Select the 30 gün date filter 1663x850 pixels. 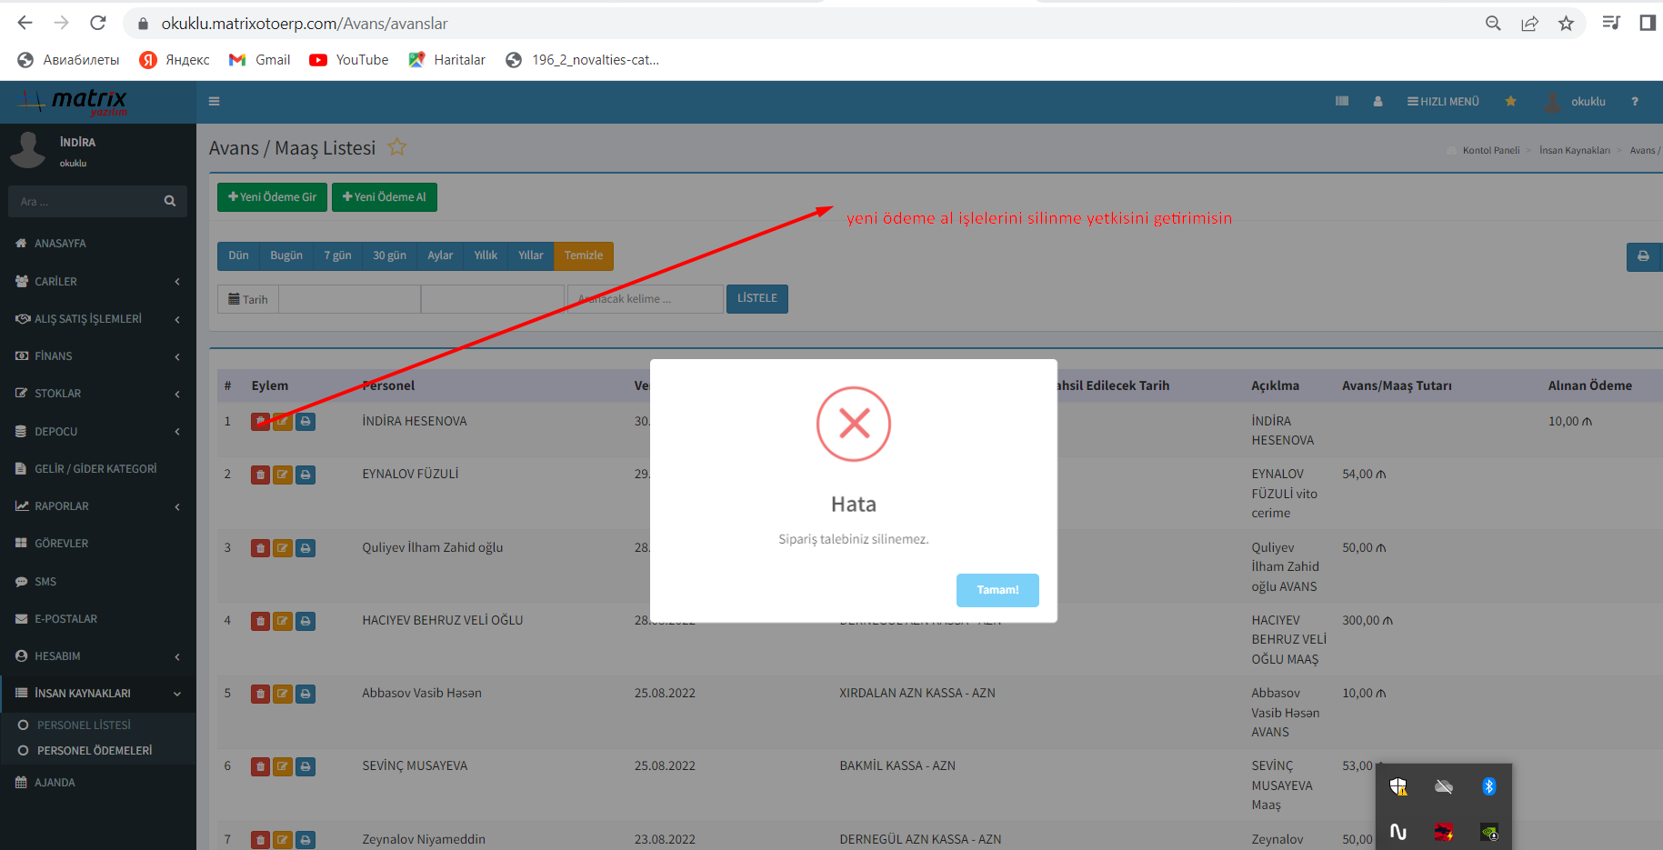click(x=389, y=256)
